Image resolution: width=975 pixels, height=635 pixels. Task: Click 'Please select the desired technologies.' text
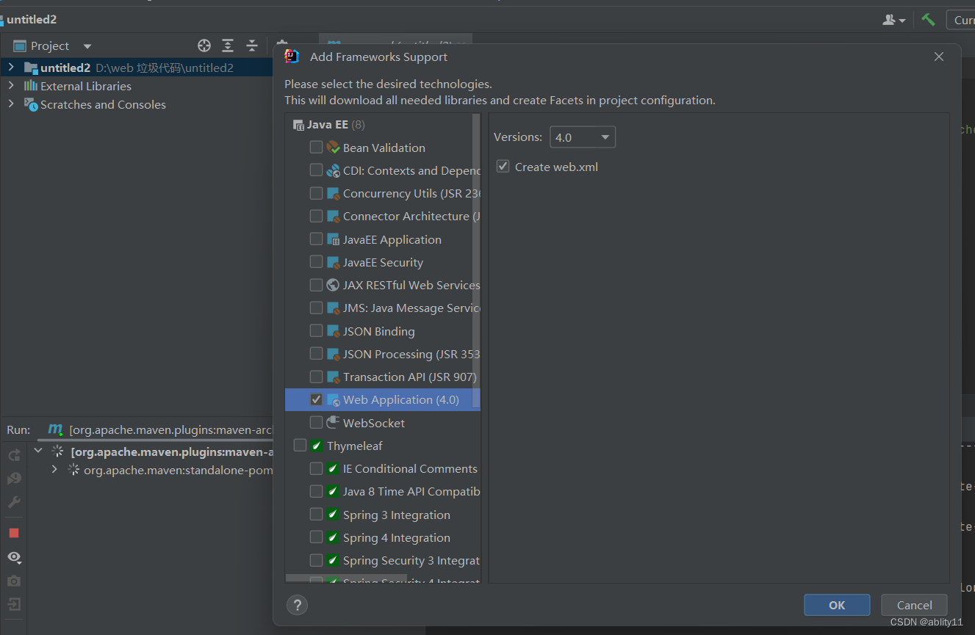[x=388, y=84]
